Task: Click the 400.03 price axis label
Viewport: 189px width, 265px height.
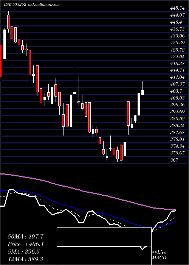Action: point(177,98)
